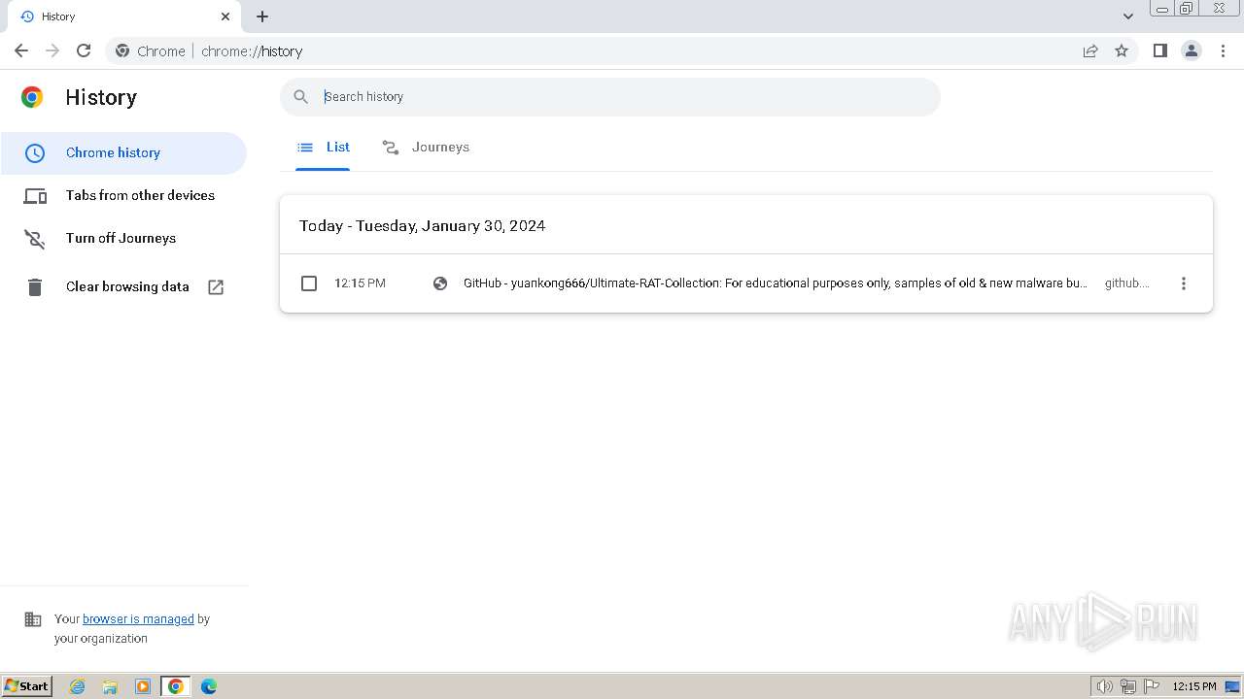
Task: Click the trash icon for clearing data
Action: (35, 287)
